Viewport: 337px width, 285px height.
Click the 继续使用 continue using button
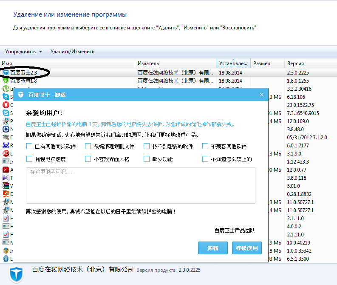pyautogui.click(x=247, y=248)
